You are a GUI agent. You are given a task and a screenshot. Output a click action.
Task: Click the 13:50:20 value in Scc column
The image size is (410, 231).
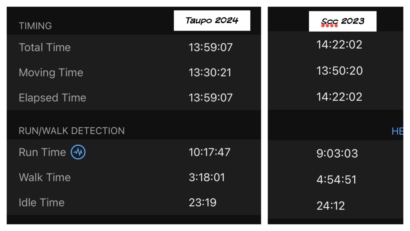tap(339, 71)
